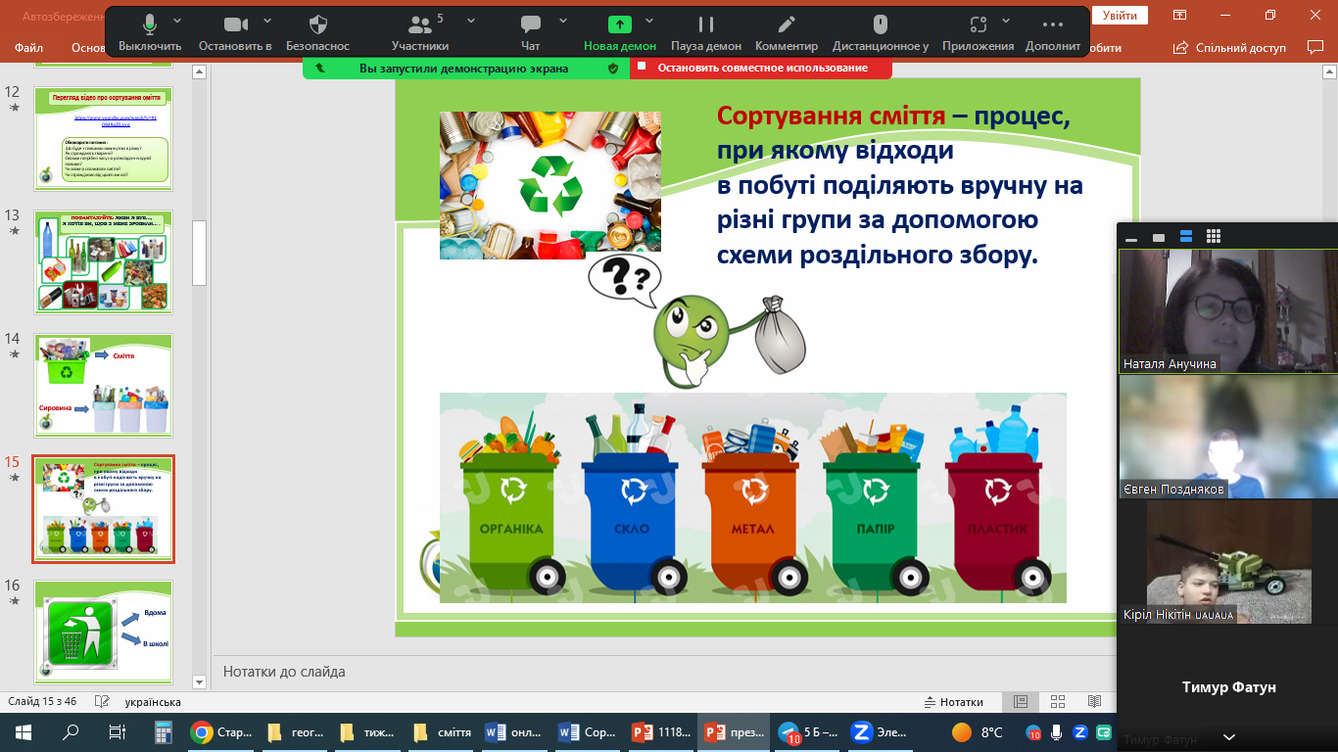The height and width of the screenshot is (752, 1338).
Task: Click the Annotate (Комментир) pencil icon
Action: click(786, 24)
